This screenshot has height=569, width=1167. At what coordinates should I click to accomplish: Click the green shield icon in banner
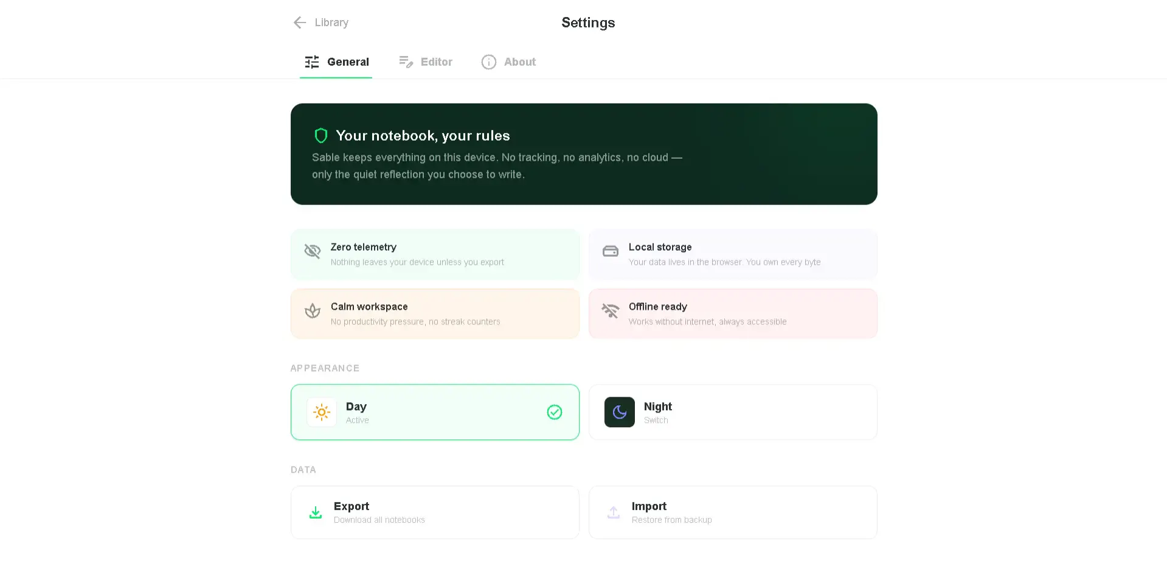coord(321,135)
